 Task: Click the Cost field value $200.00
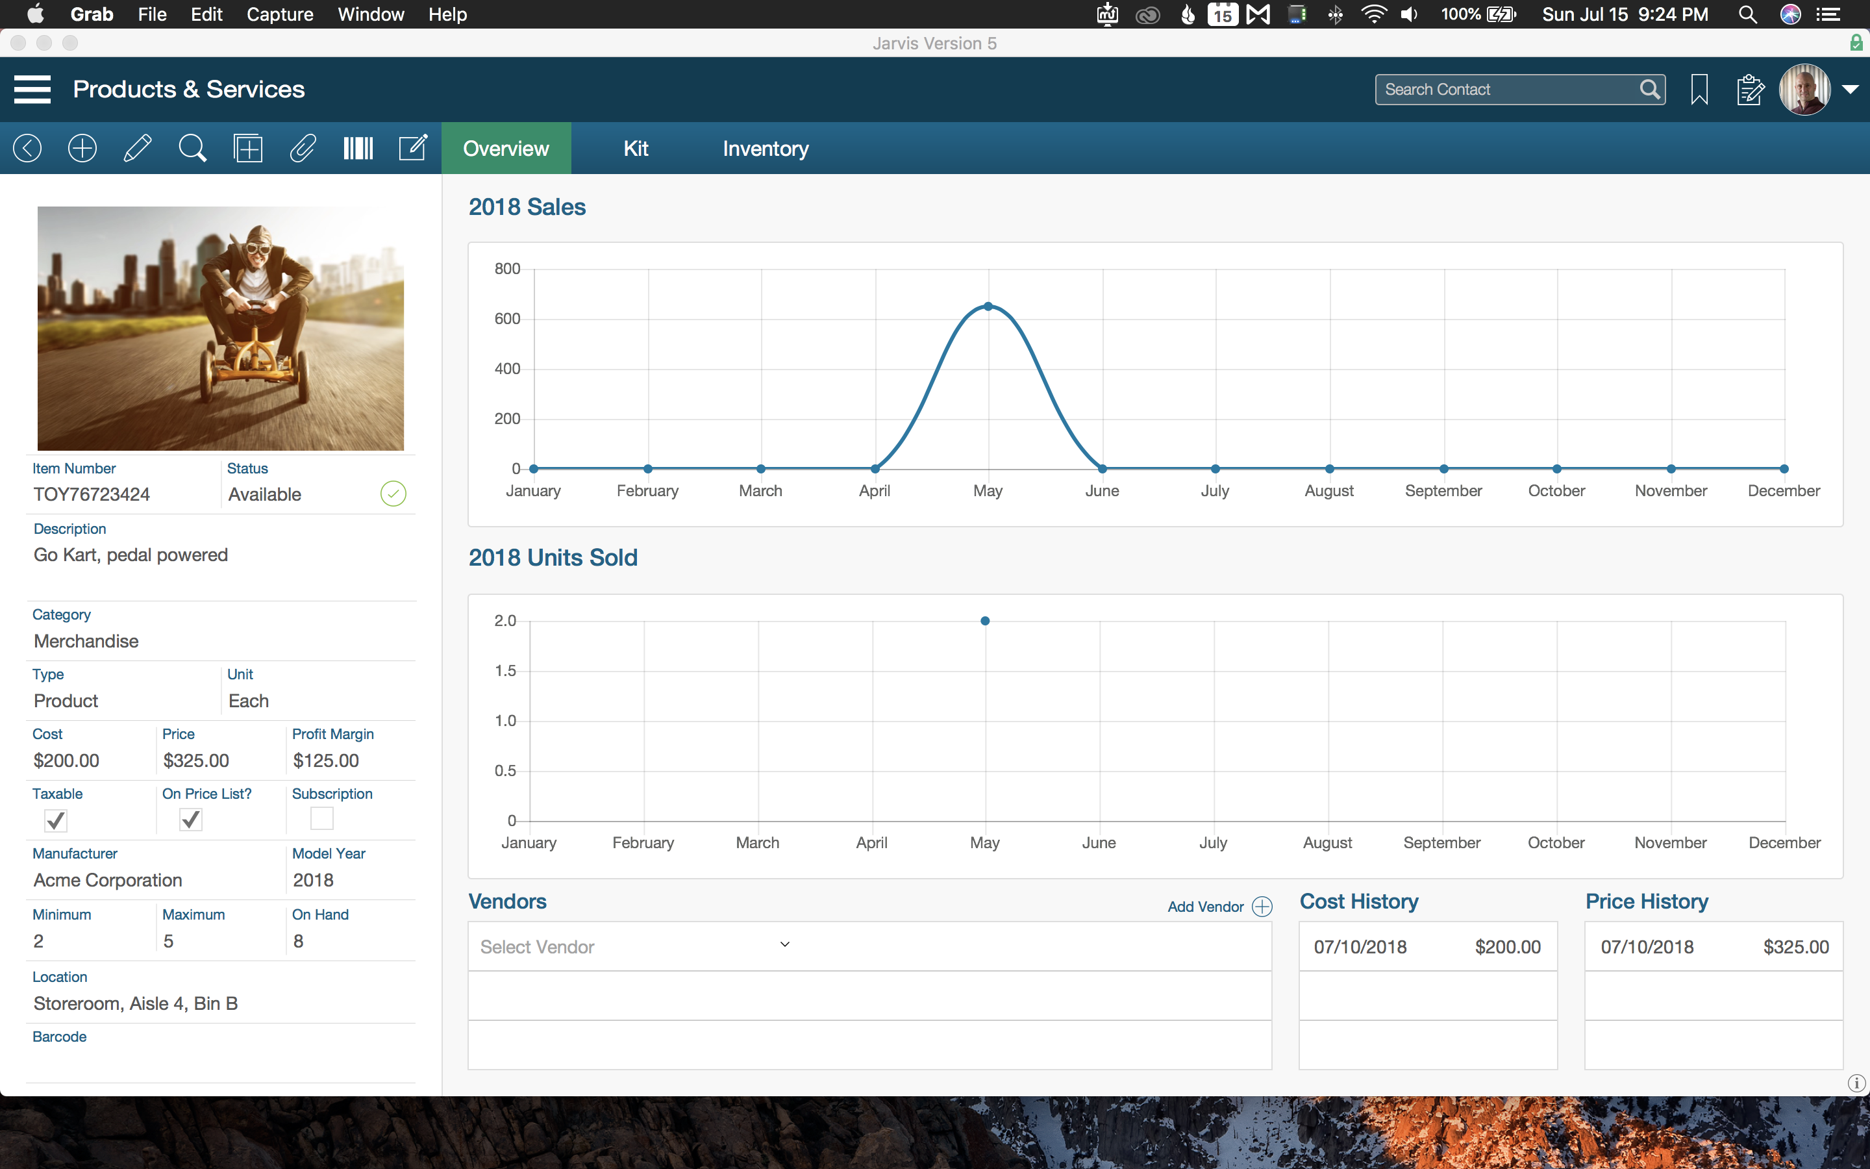66,760
